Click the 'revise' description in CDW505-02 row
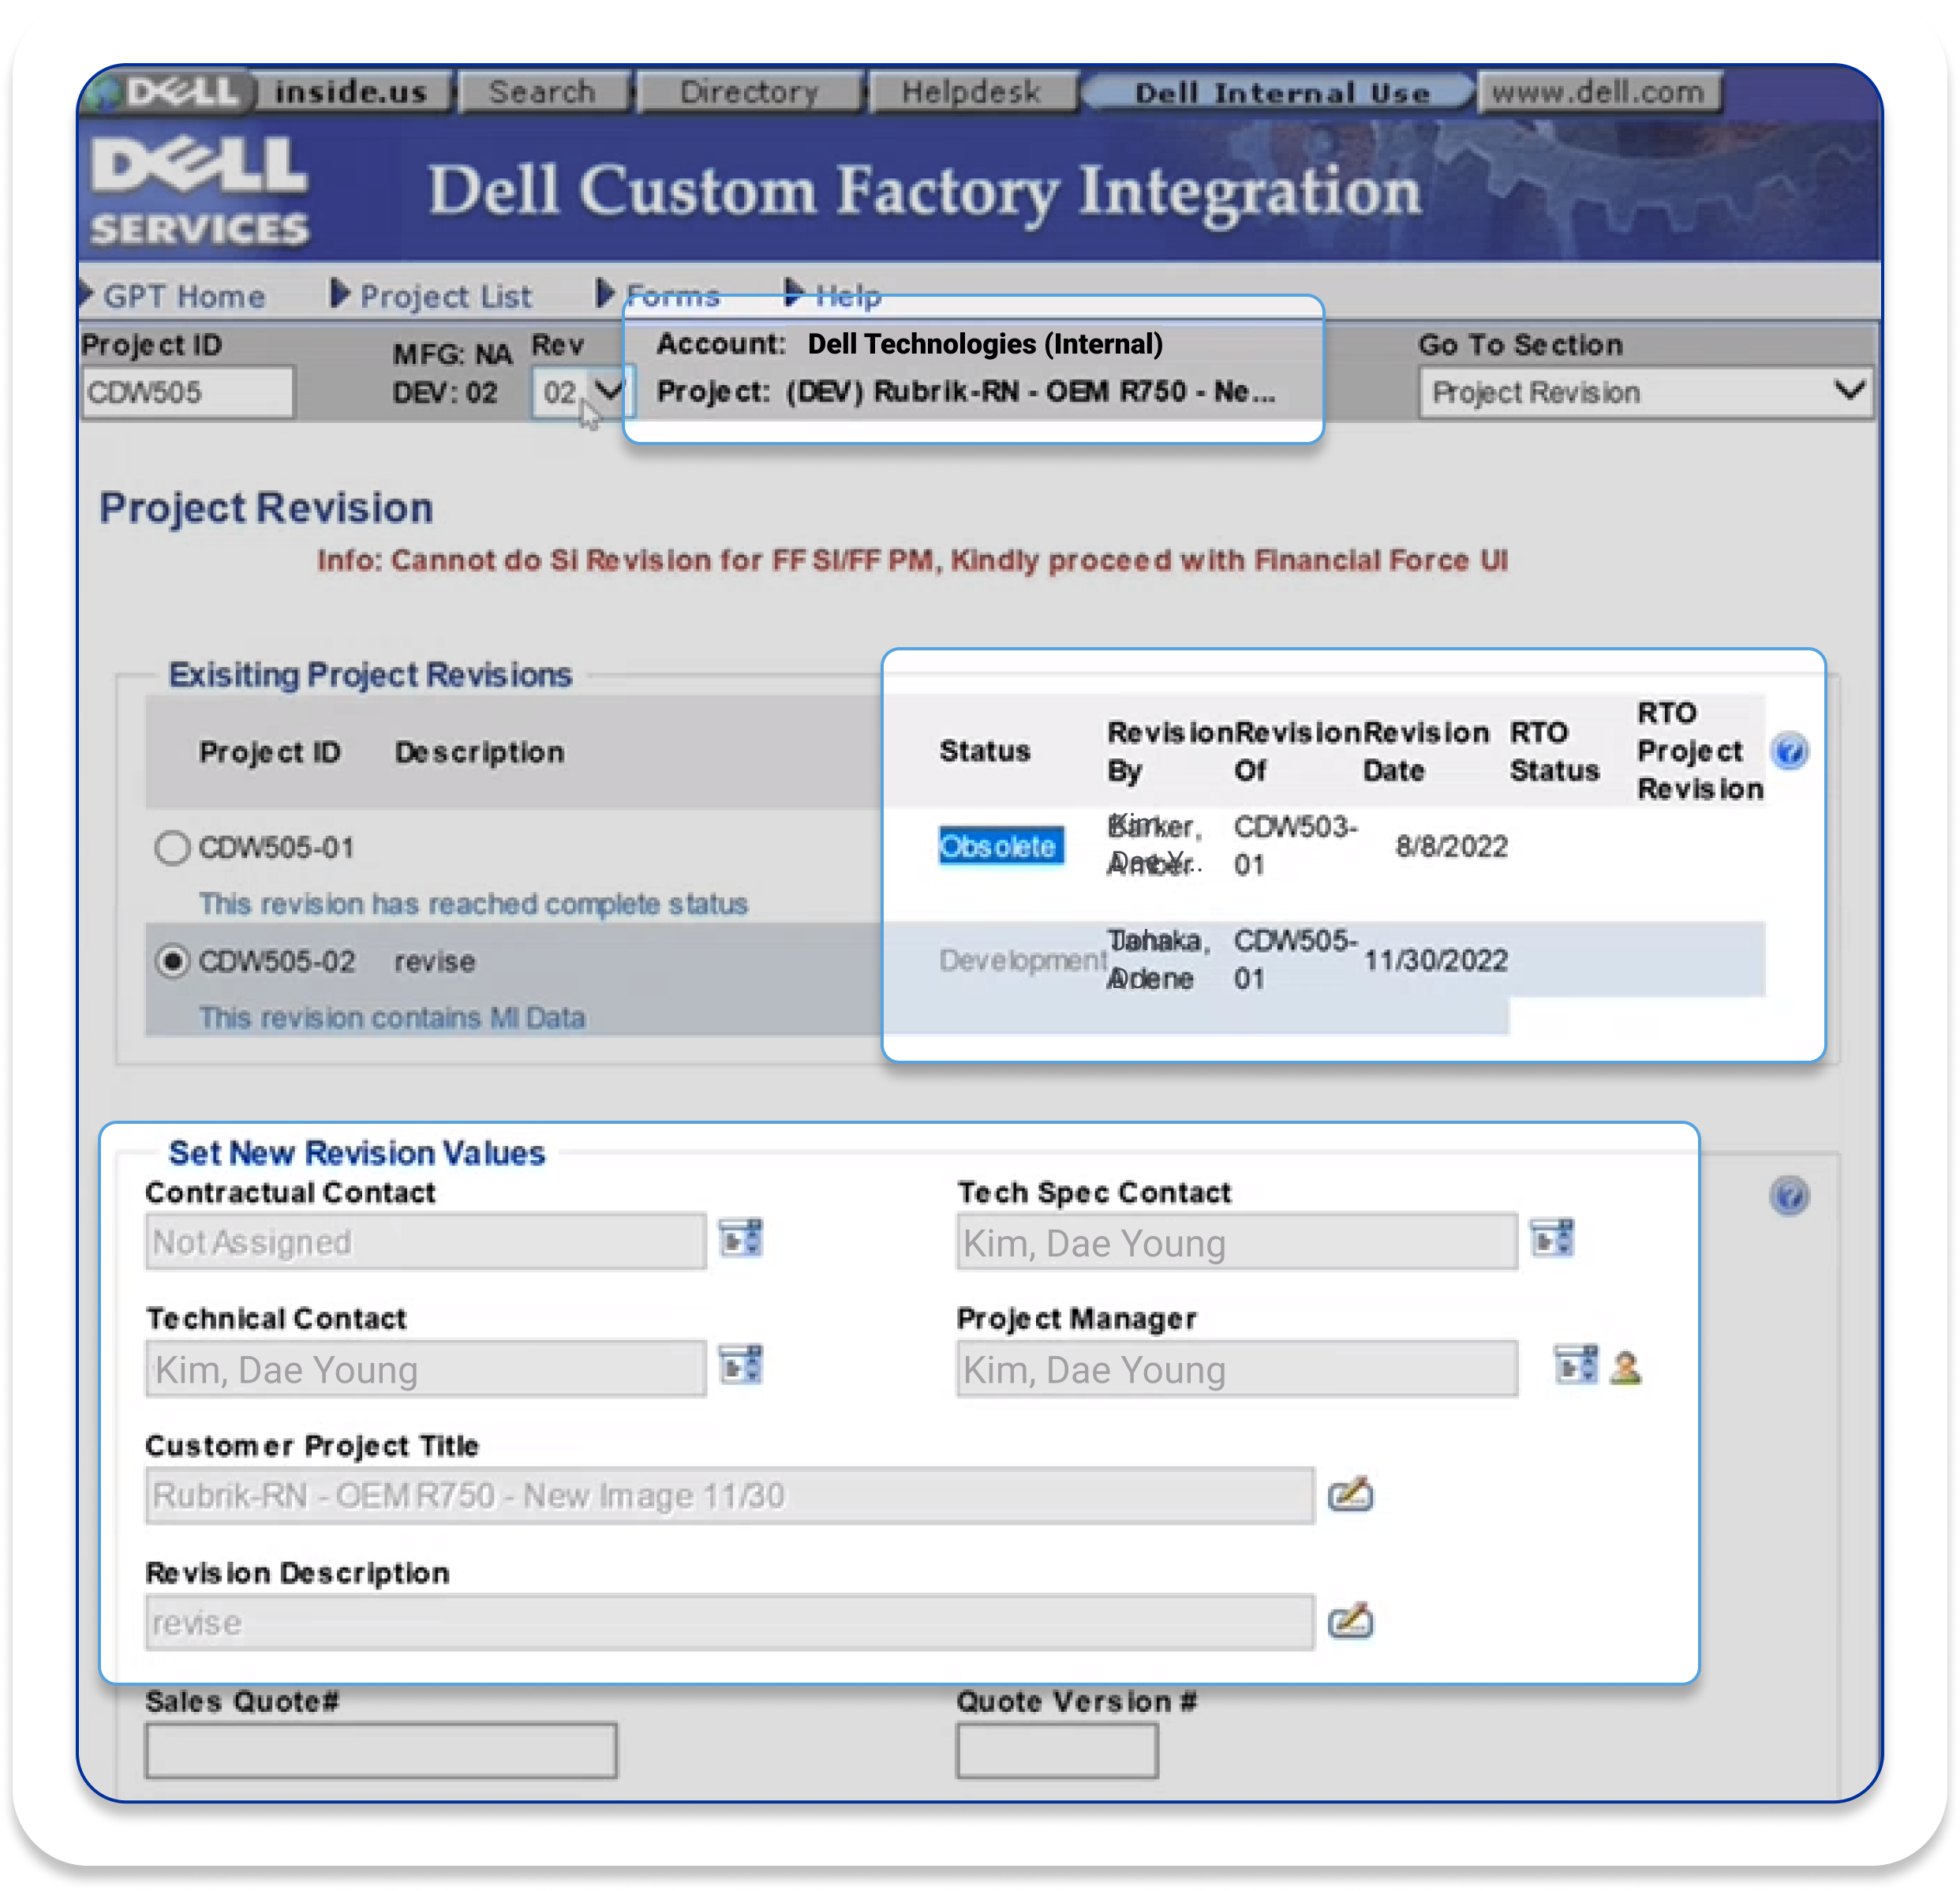The image size is (1960, 1891). 435,962
